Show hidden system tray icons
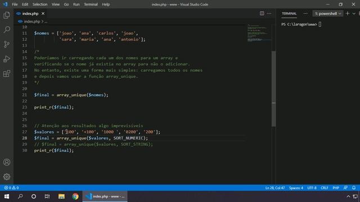This screenshot has width=360, height=202. pos(348,196)
